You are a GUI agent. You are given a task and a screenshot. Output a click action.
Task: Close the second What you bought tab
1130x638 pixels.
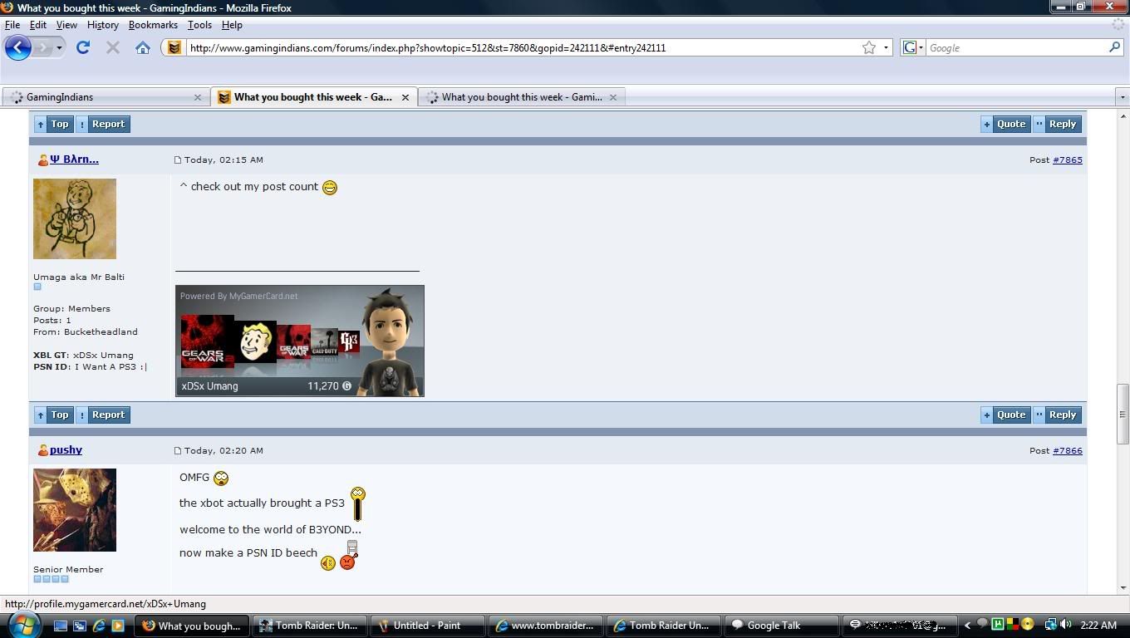pyautogui.click(x=613, y=97)
